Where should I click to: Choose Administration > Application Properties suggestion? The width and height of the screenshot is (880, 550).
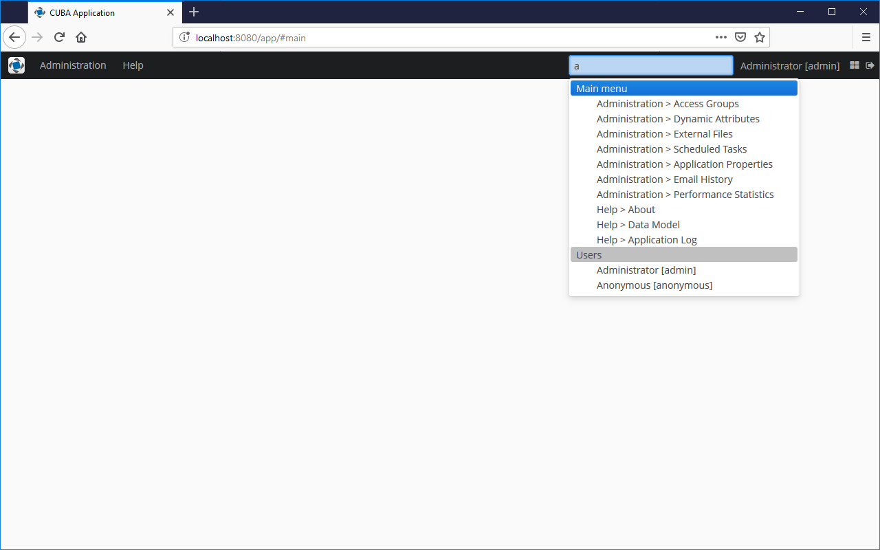684,164
